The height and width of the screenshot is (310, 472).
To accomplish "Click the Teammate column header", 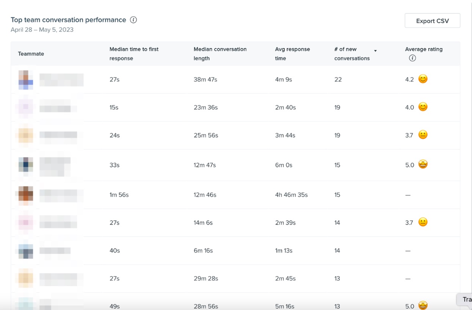I will point(31,54).
